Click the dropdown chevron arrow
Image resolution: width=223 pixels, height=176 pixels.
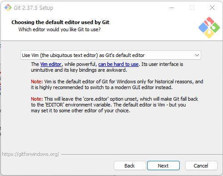click(197, 55)
